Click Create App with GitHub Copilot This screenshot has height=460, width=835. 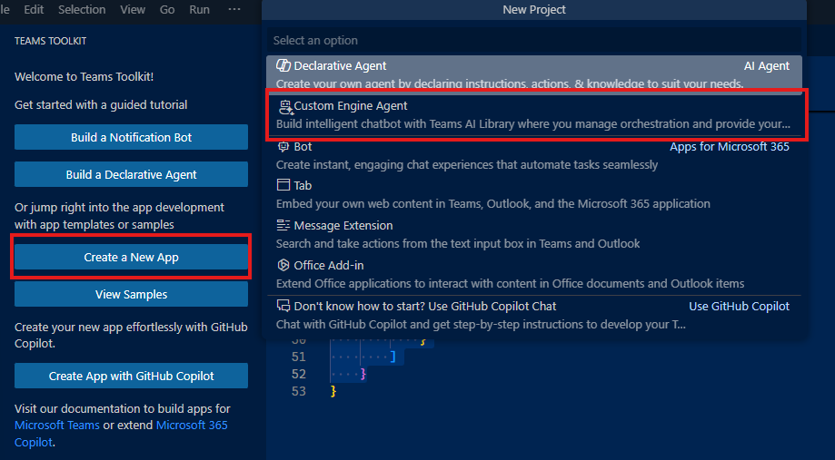(x=131, y=376)
